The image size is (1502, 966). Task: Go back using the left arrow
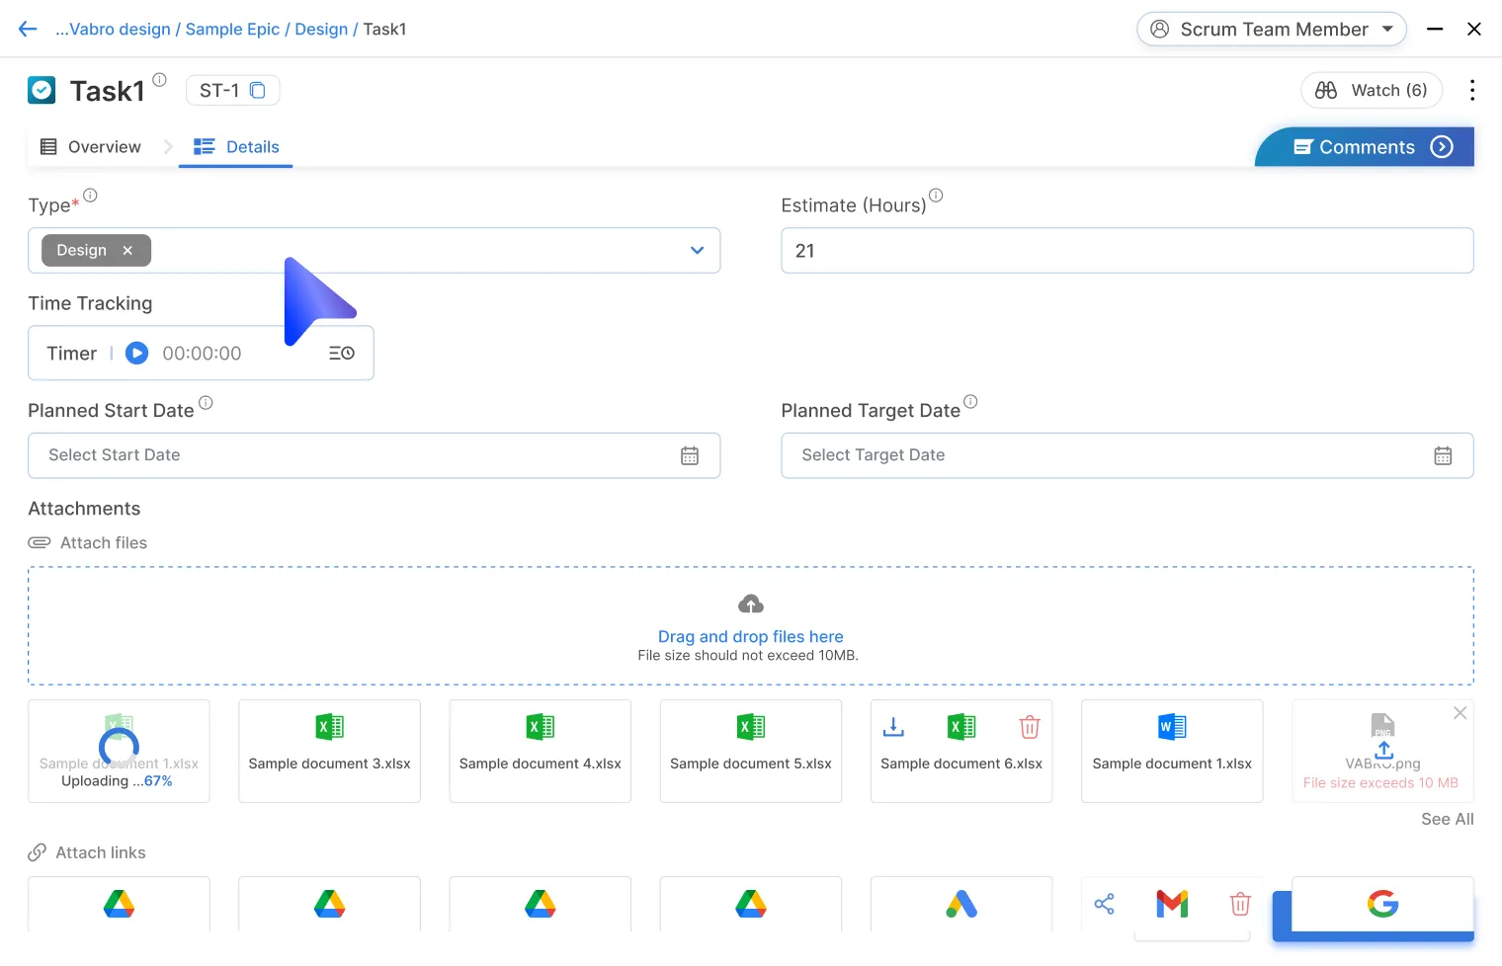(x=28, y=30)
